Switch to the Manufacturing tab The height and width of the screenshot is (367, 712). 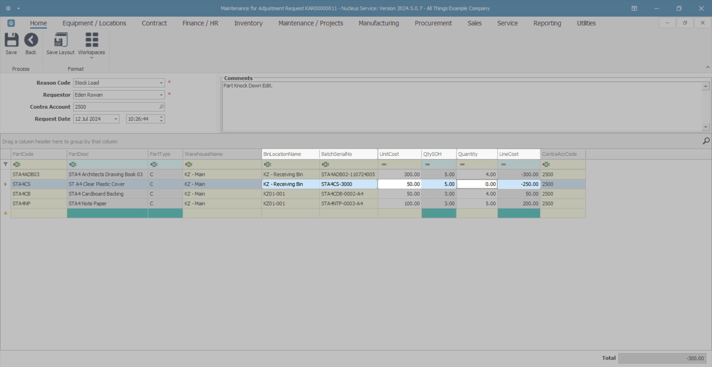click(x=379, y=23)
